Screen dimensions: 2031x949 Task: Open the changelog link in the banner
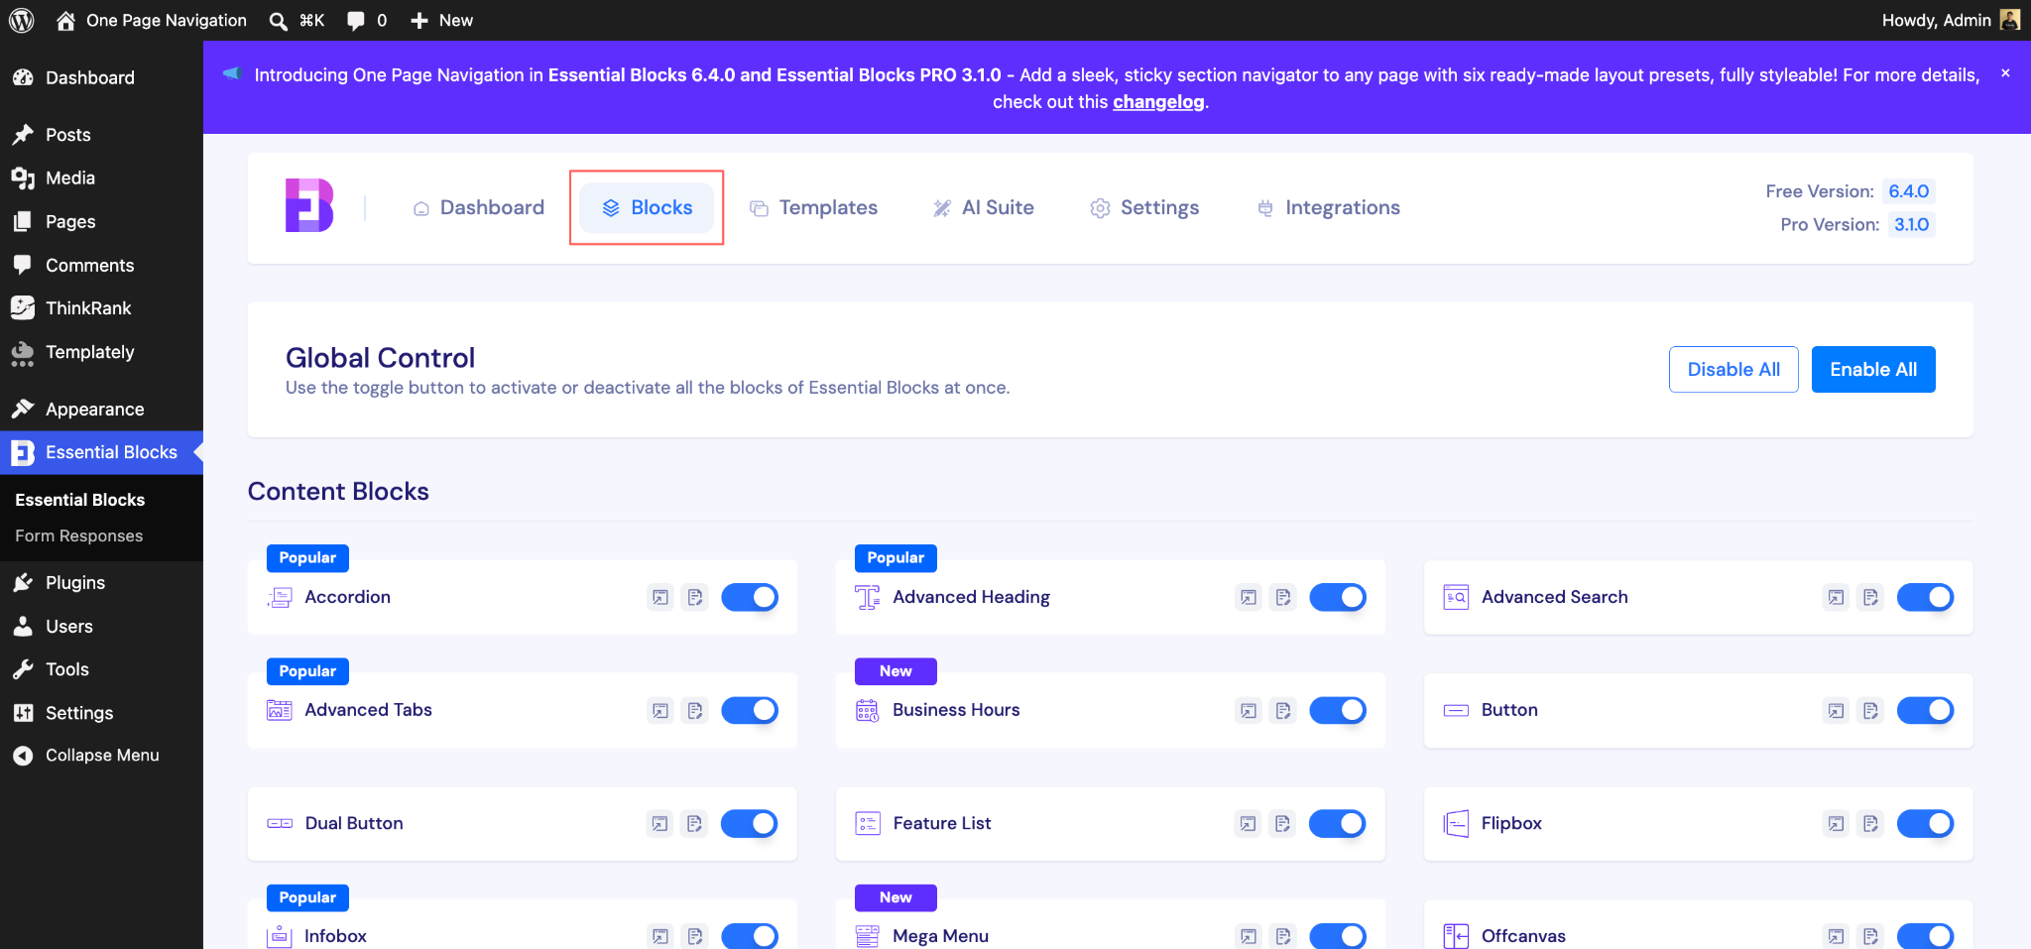click(x=1158, y=101)
